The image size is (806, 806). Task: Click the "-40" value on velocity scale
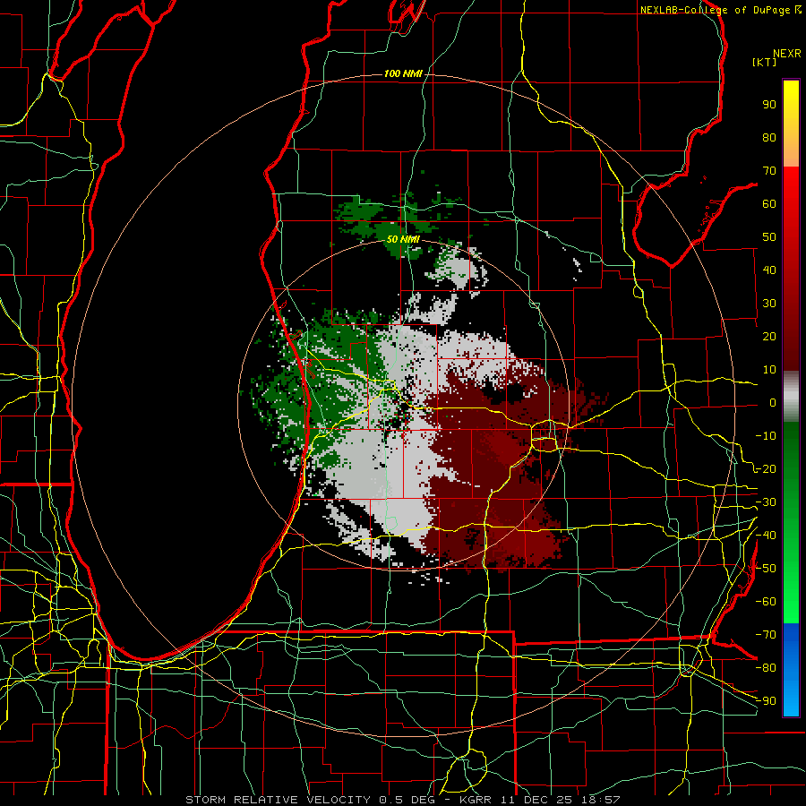point(766,536)
